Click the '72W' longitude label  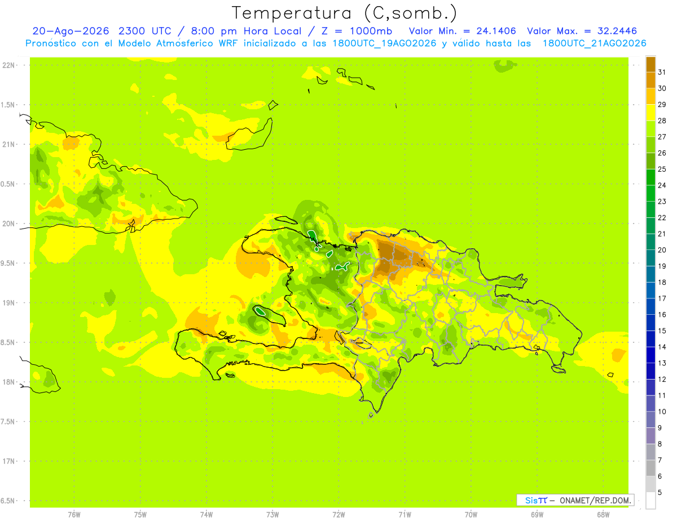coord(338,515)
